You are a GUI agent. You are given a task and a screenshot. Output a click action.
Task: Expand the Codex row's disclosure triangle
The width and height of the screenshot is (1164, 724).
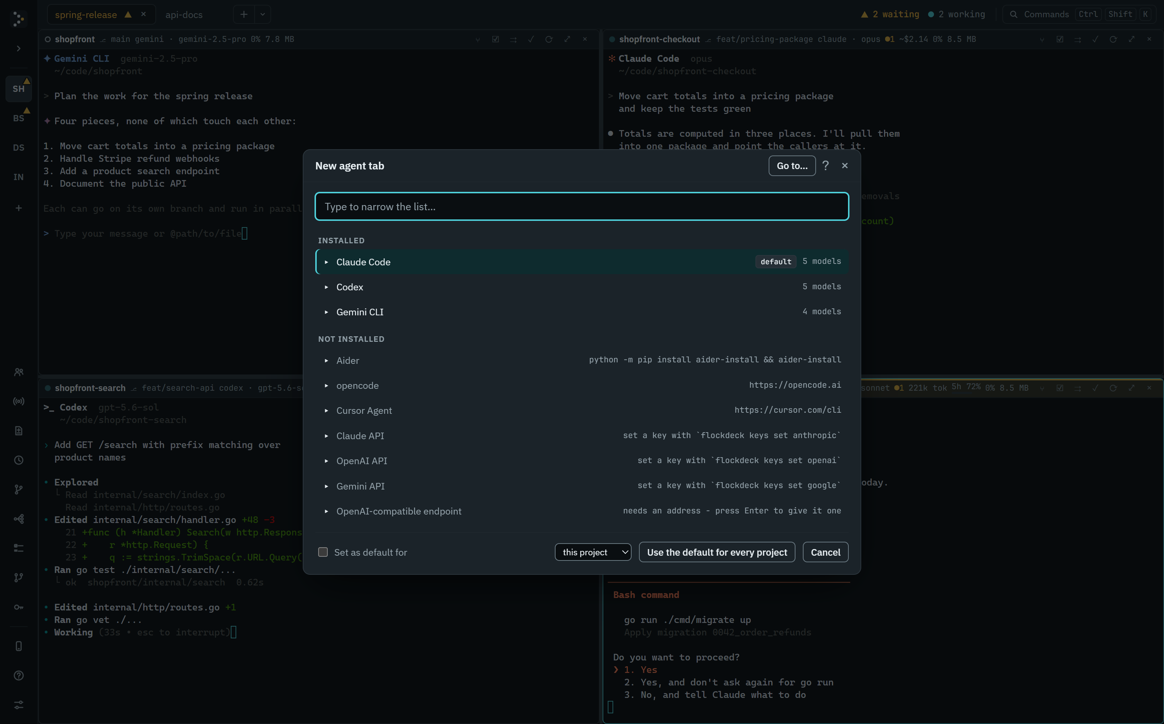coord(326,287)
